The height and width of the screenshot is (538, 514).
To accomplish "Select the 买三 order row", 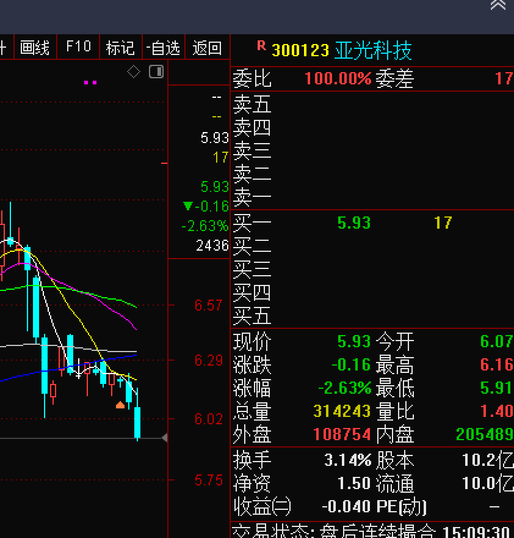I will [x=372, y=270].
